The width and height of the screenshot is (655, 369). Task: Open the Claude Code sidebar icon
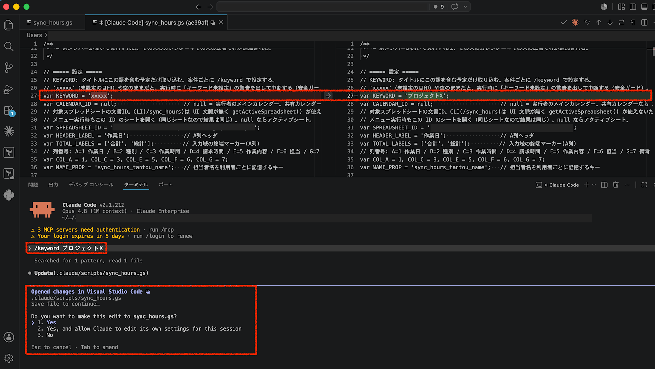click(x=9, y=131)
